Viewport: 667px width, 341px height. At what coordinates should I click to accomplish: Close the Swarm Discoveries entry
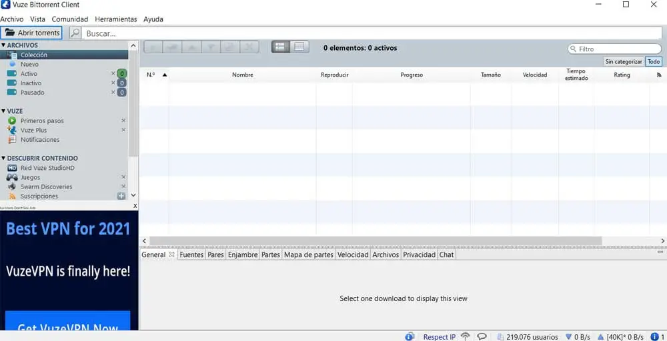point(123,186)
